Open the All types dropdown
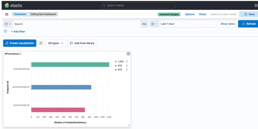The width and height of the screenshot is (258, 129). [56, 43]
